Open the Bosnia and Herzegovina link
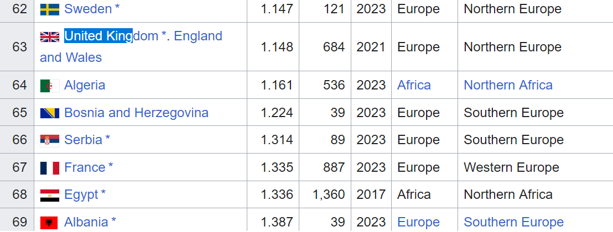 click(137, 113)
